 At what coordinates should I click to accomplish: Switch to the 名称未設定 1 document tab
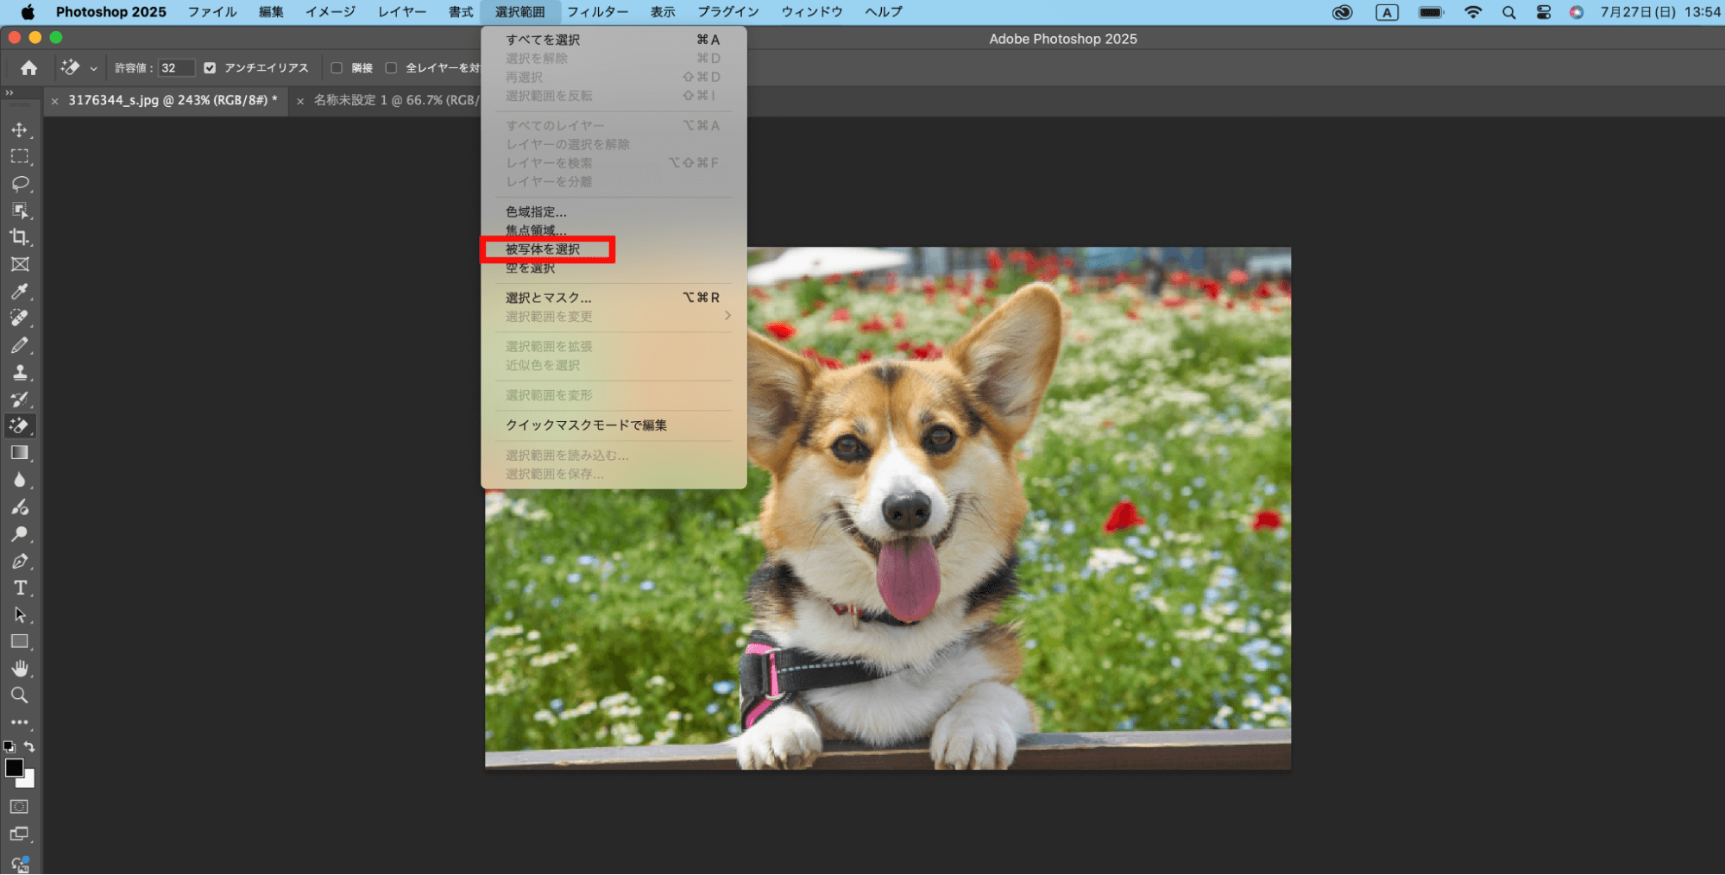[395, 100]
